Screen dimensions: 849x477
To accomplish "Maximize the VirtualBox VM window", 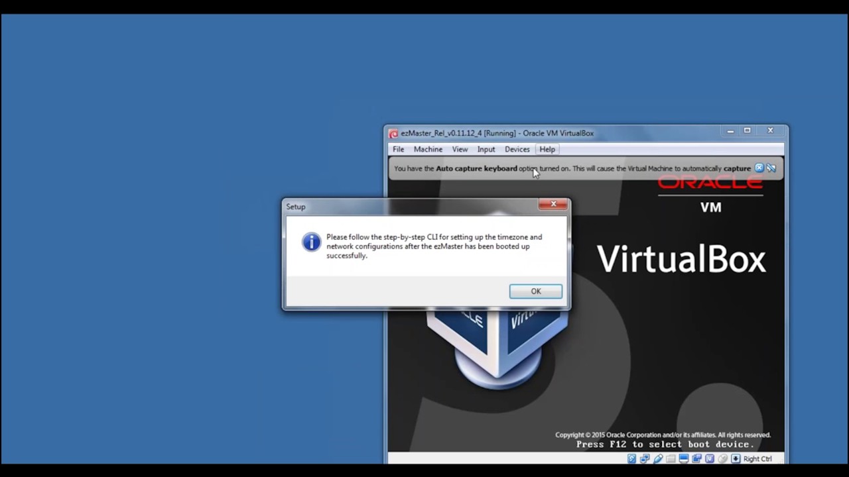I will tap(747, 131).
